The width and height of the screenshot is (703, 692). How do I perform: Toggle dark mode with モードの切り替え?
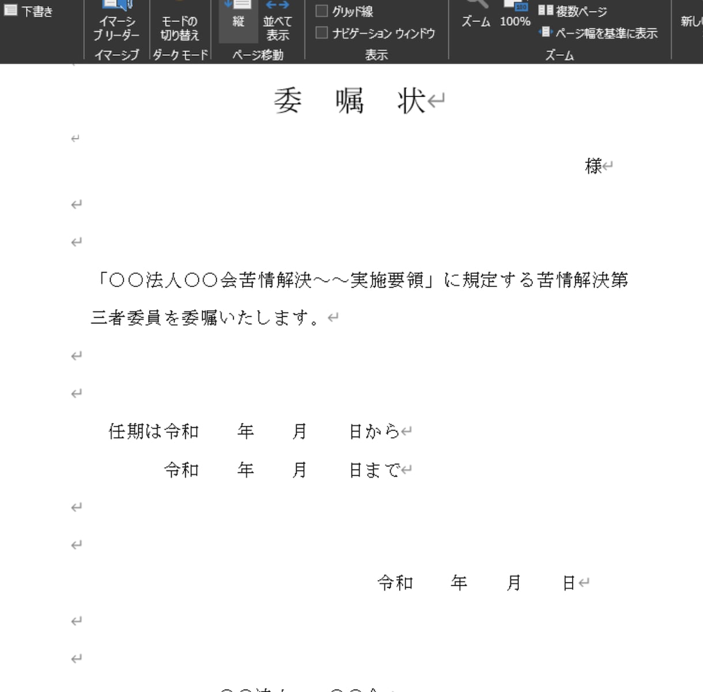tap(180, 21)
